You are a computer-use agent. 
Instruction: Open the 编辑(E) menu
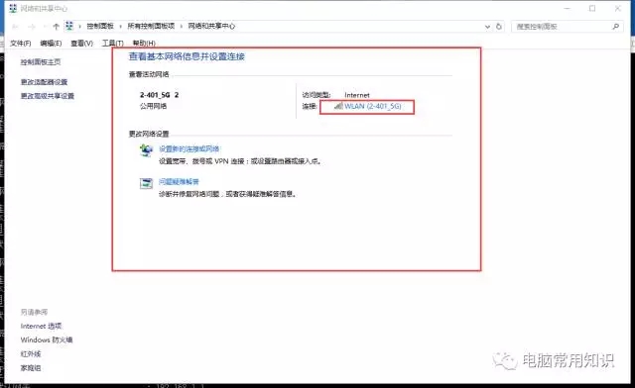pos(51,43)
